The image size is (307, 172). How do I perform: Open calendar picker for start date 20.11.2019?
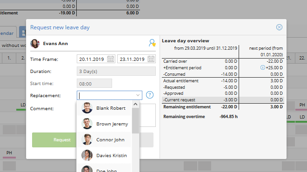coord(111,59)
